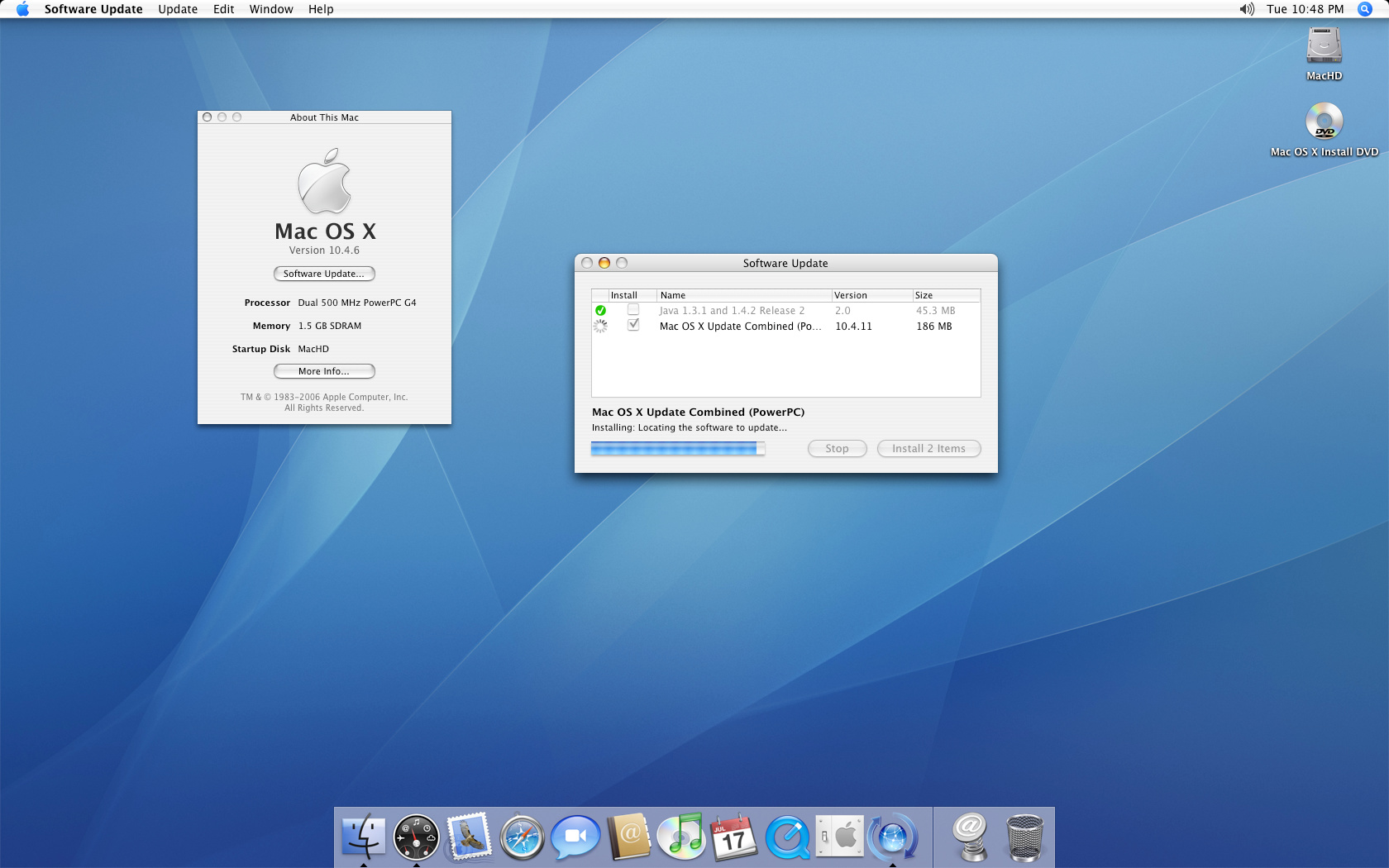1389x868 pixels.
Task: Click More Info button in About This Mac
Action: tap(324, 371)
